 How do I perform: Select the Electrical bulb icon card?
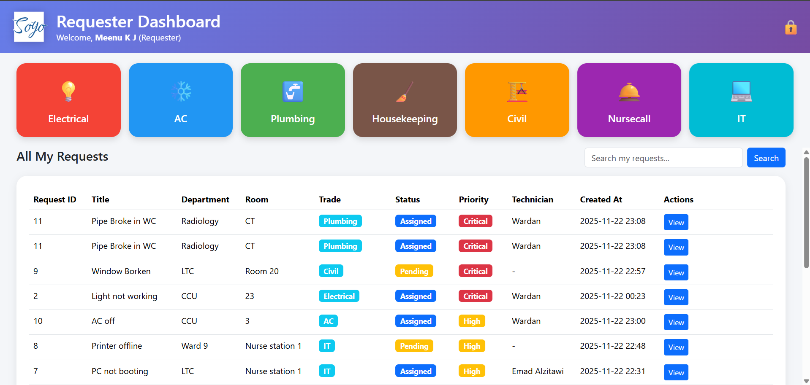coord(68,92)
